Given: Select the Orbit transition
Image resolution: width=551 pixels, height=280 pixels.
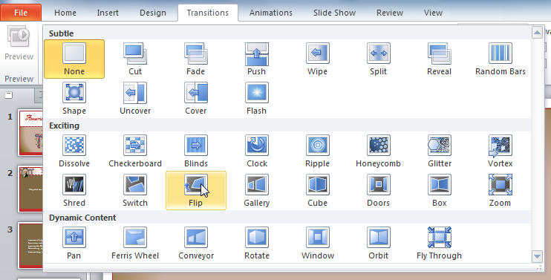Looking at the screenshot, I should coord(378,243).
